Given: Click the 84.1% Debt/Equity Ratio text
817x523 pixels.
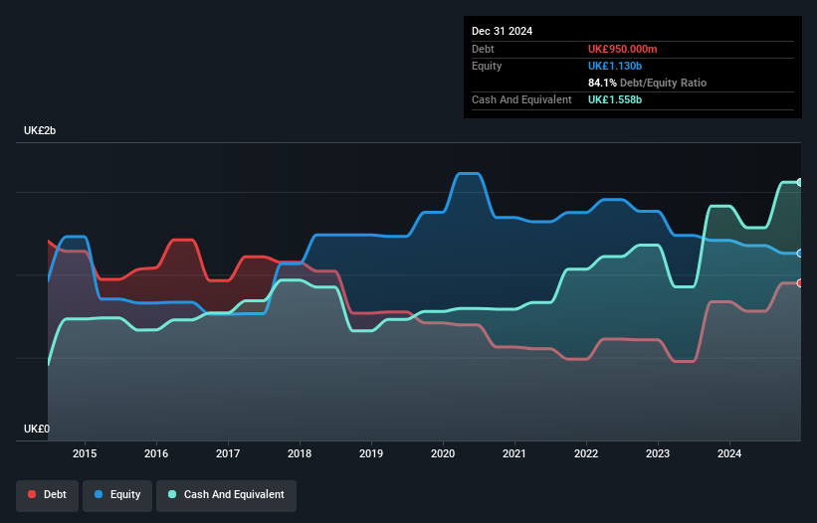Looking at the screenshot, I should (x=647, y=83).
